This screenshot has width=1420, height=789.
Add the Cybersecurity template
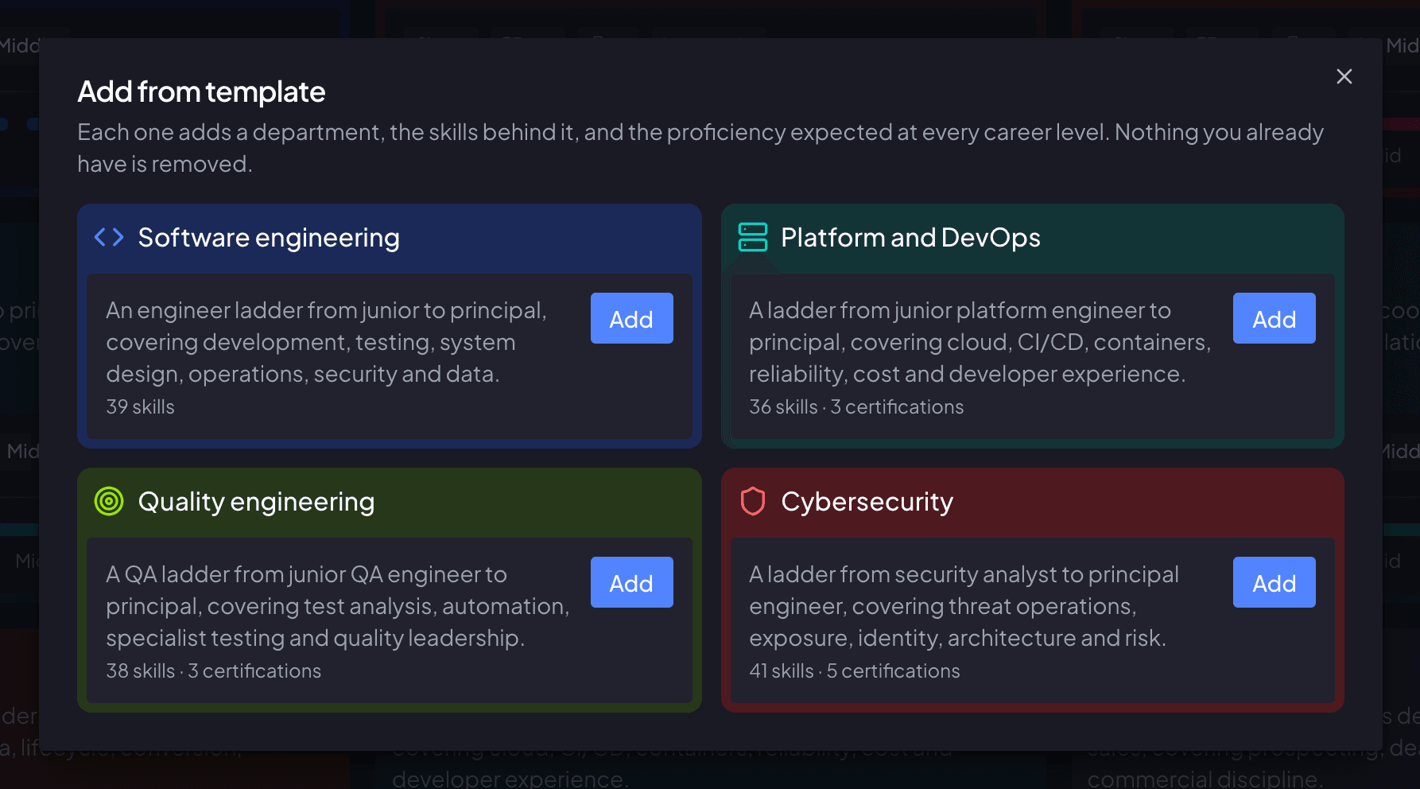(x=1274, y=582)
